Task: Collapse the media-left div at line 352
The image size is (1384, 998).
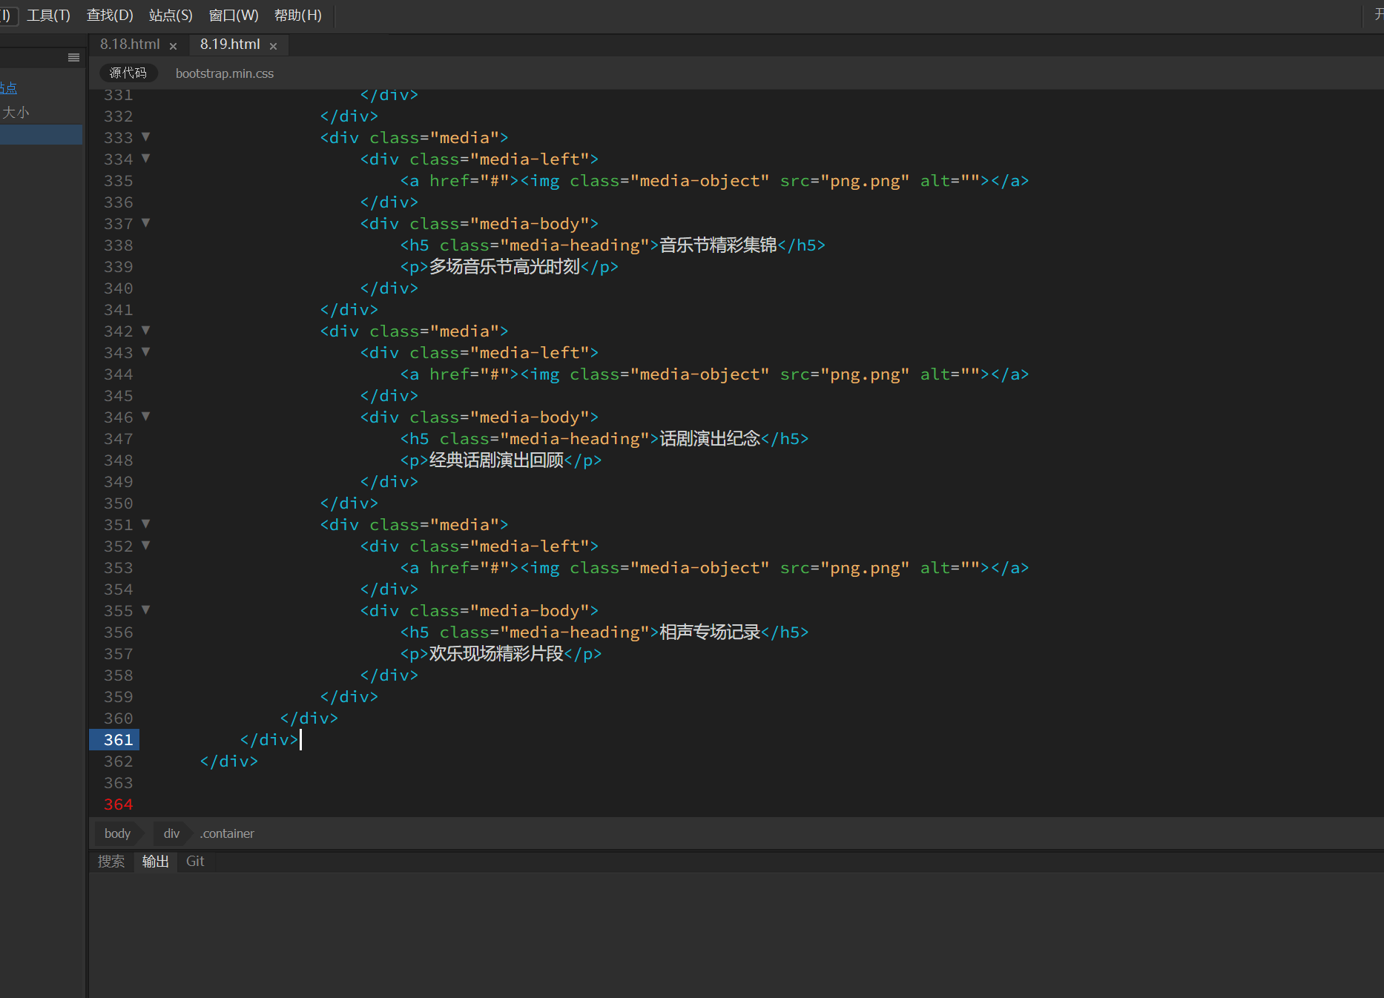Action: (x=146, y=546)
